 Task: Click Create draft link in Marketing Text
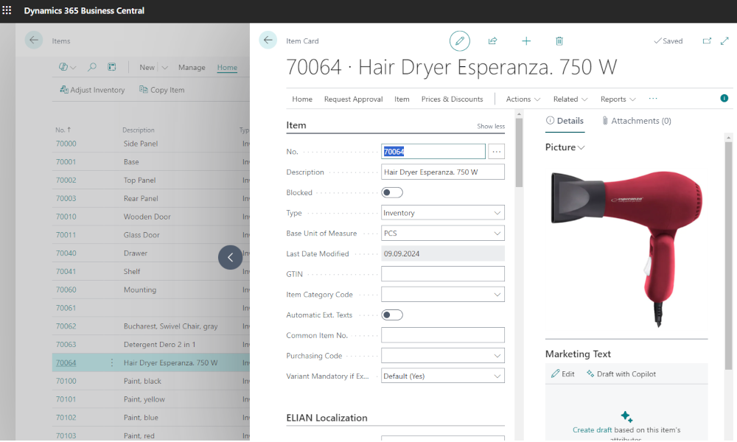(593, 429)
